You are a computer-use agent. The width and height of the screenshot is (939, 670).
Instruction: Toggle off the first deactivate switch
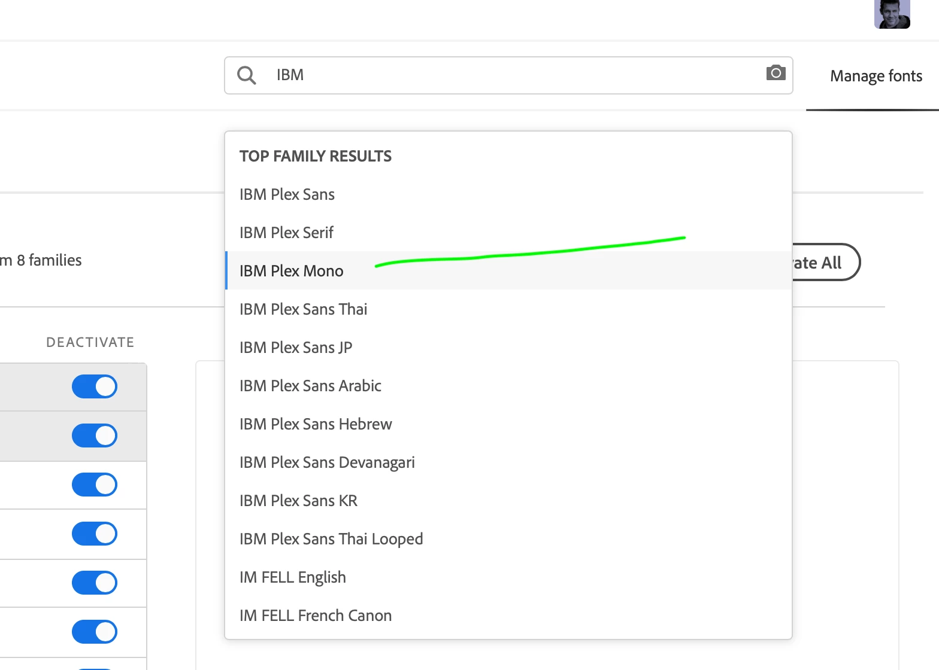[95, 386]
